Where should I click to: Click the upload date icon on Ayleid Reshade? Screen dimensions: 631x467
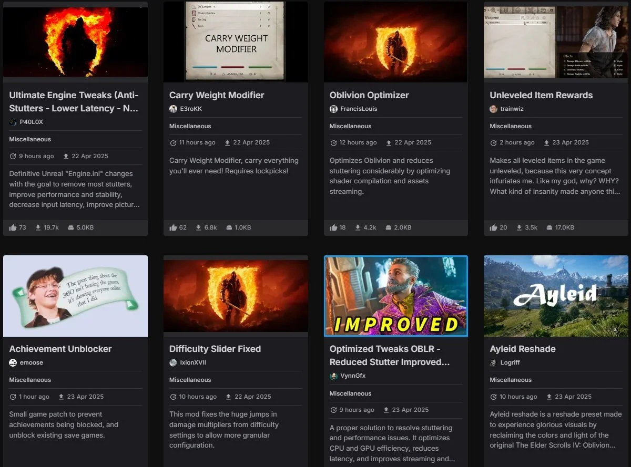549,397
